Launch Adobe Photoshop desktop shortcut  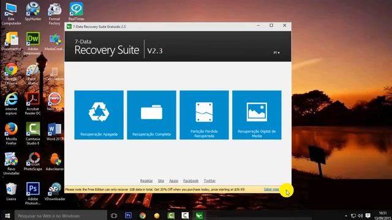tap(32, 194)
